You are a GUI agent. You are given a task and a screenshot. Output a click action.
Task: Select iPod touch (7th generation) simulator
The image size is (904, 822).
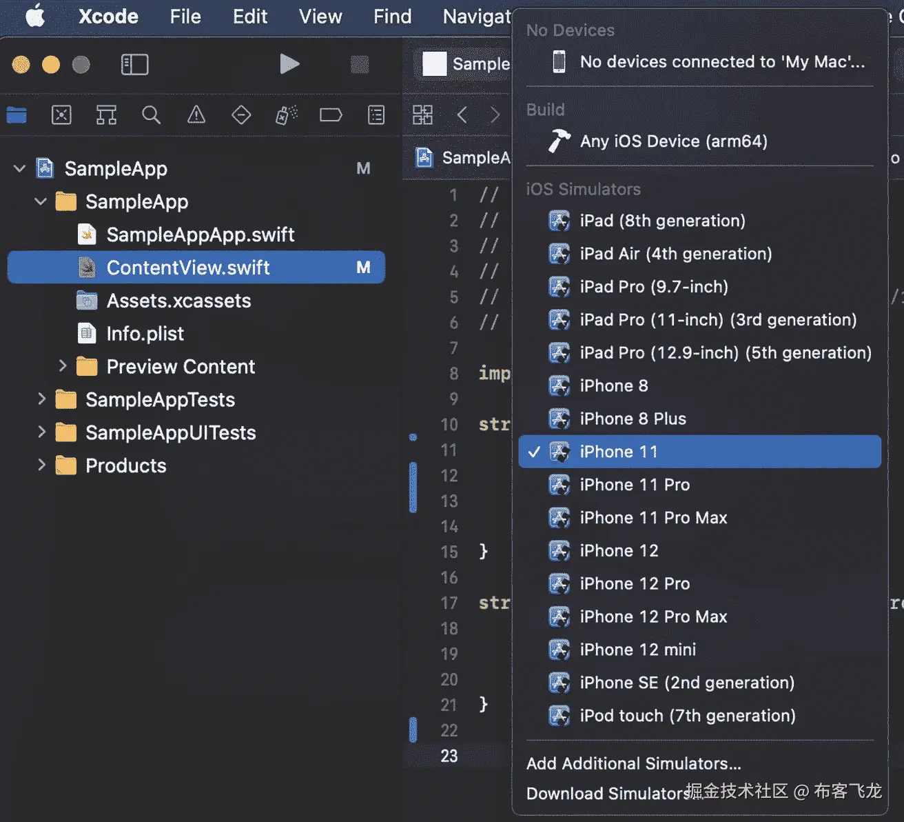click(x=700, y=716)
